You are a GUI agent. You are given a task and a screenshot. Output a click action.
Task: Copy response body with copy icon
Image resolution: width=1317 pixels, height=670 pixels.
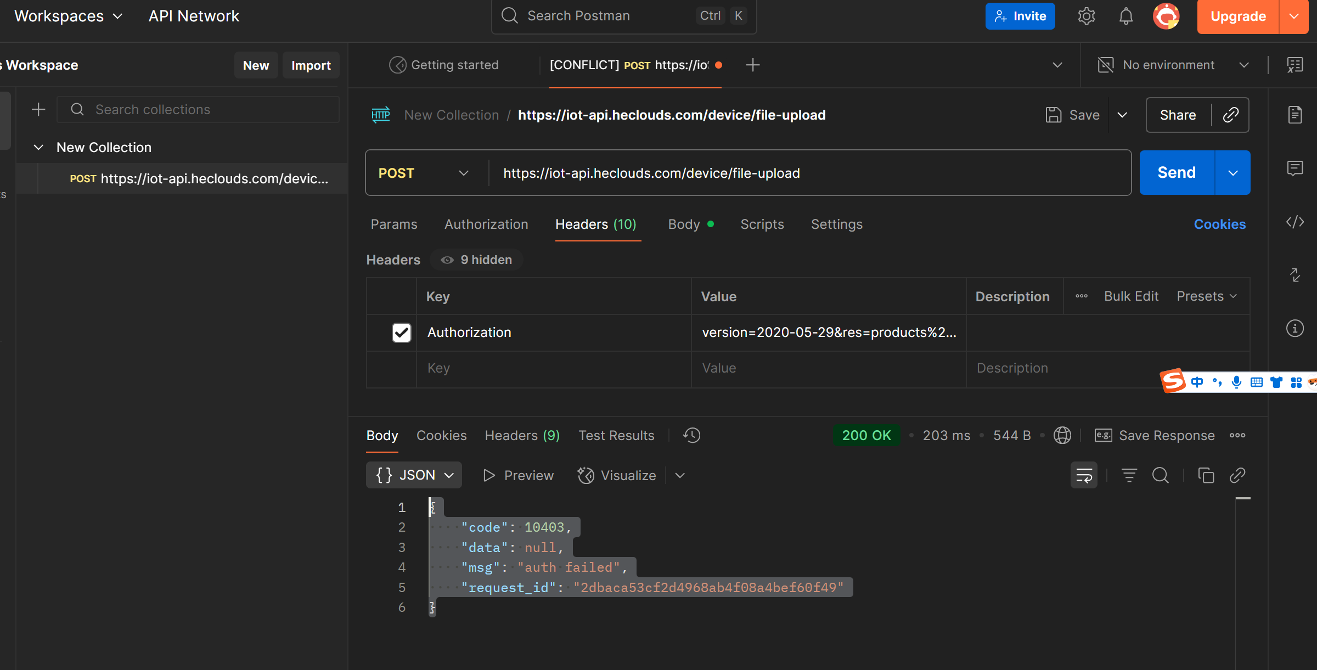[1206, 475]
